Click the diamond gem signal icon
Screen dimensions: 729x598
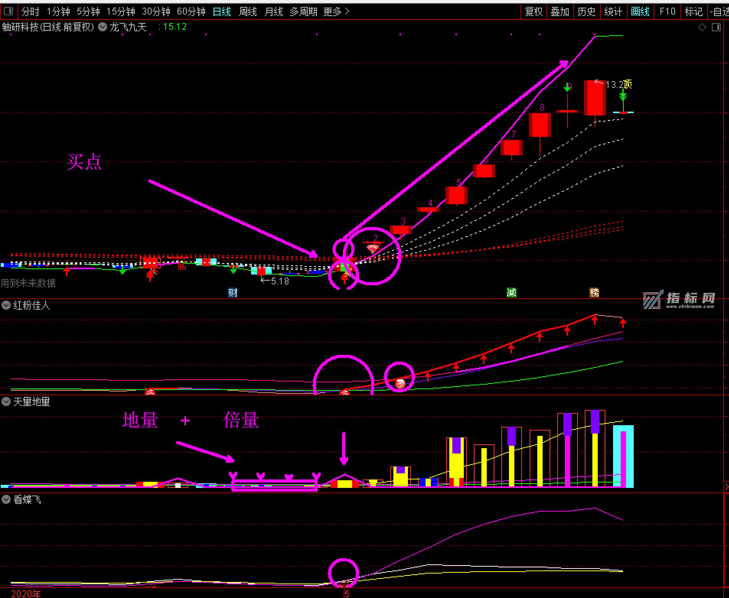pyautogui.click(x=373, y=249)
